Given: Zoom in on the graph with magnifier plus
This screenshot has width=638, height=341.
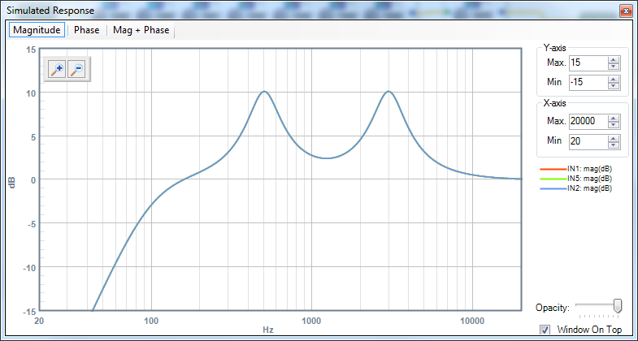Looking at the screenshot, I should 57,70.
